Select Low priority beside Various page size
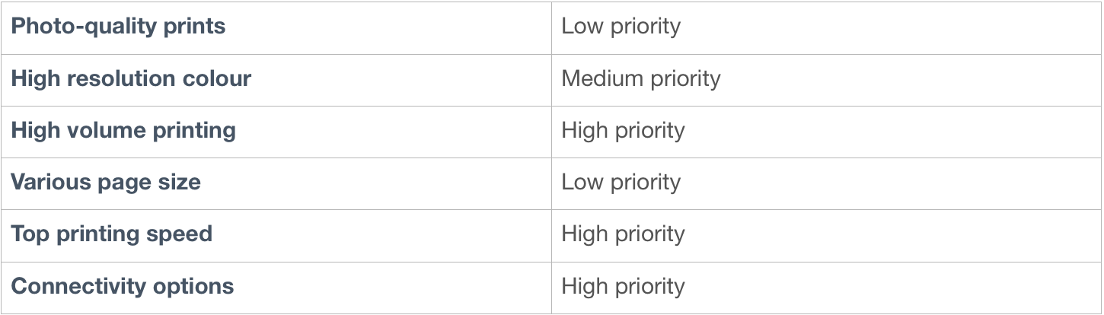The height and width of the screenshot is (315, 1104). click(621, 183)
